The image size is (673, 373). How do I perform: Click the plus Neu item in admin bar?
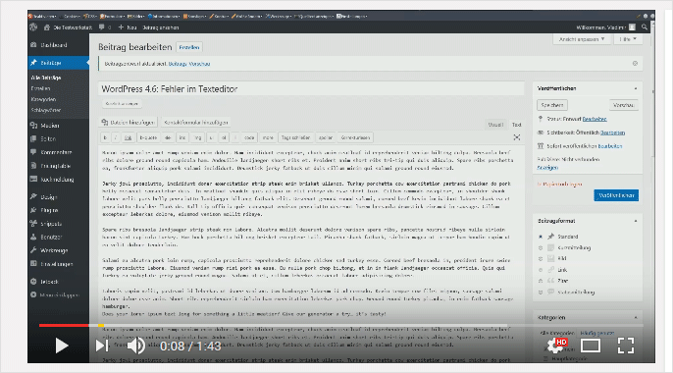pyautogui.click(x=128, y=27)
